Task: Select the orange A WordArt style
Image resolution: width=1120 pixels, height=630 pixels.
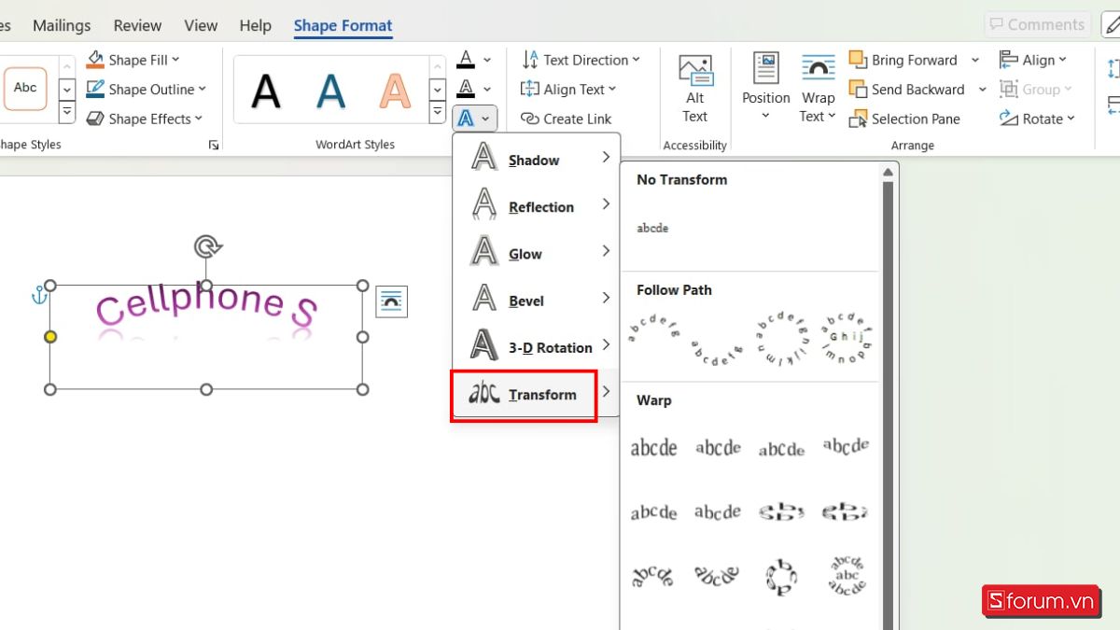Action: (x=395, y=91)
